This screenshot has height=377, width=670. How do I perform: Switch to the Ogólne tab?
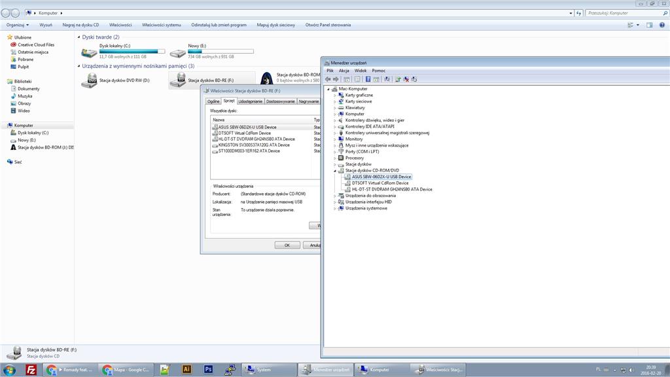pos(213,101)
